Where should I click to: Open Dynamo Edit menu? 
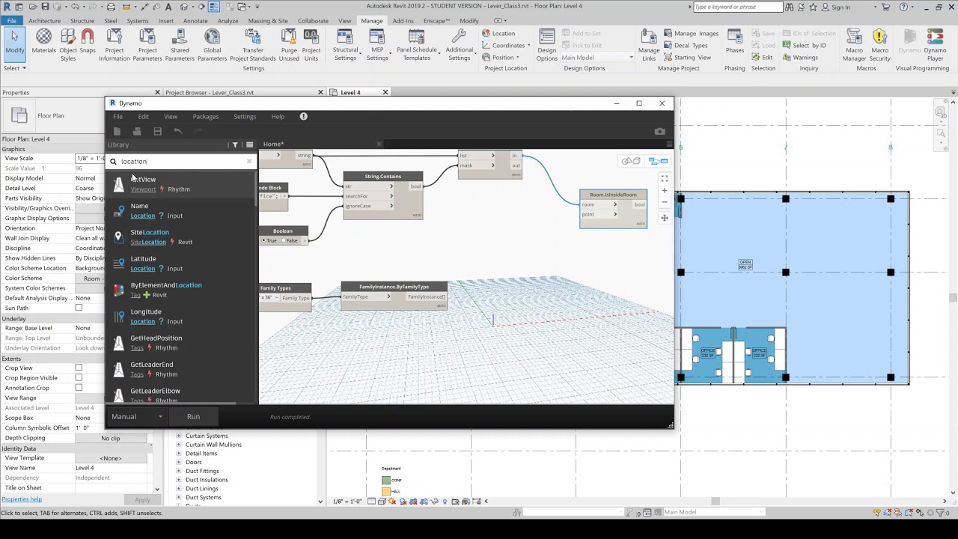pos(143,117)
